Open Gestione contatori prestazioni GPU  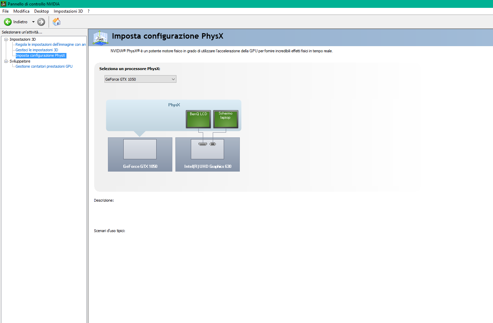click(44, 66)
